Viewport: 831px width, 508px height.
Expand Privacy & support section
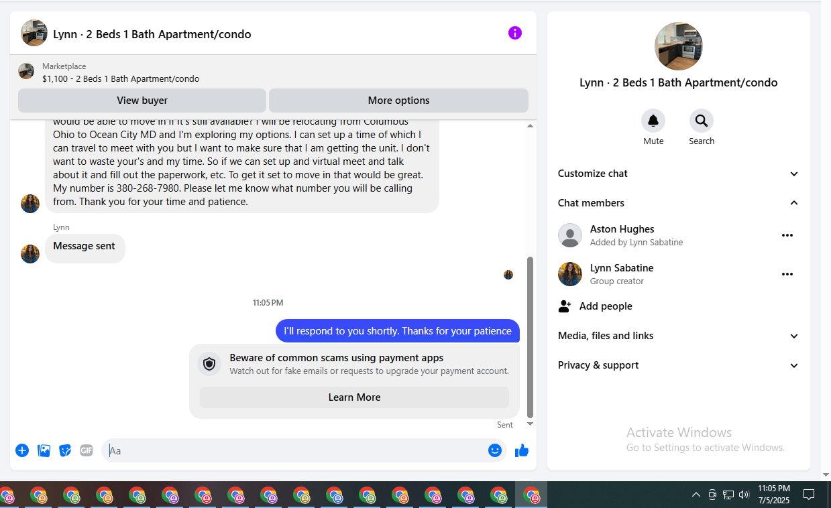pos(679,365)
